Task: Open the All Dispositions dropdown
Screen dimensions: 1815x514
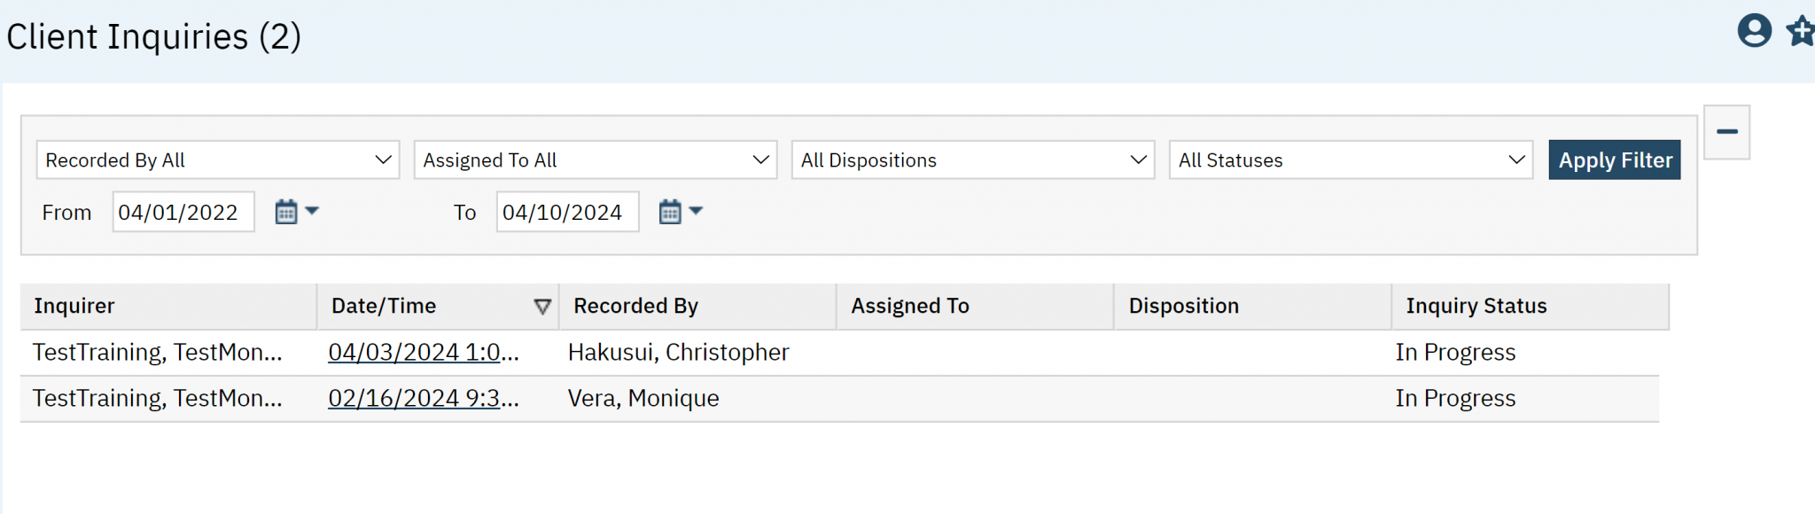Action: click(x=972, y=160)
